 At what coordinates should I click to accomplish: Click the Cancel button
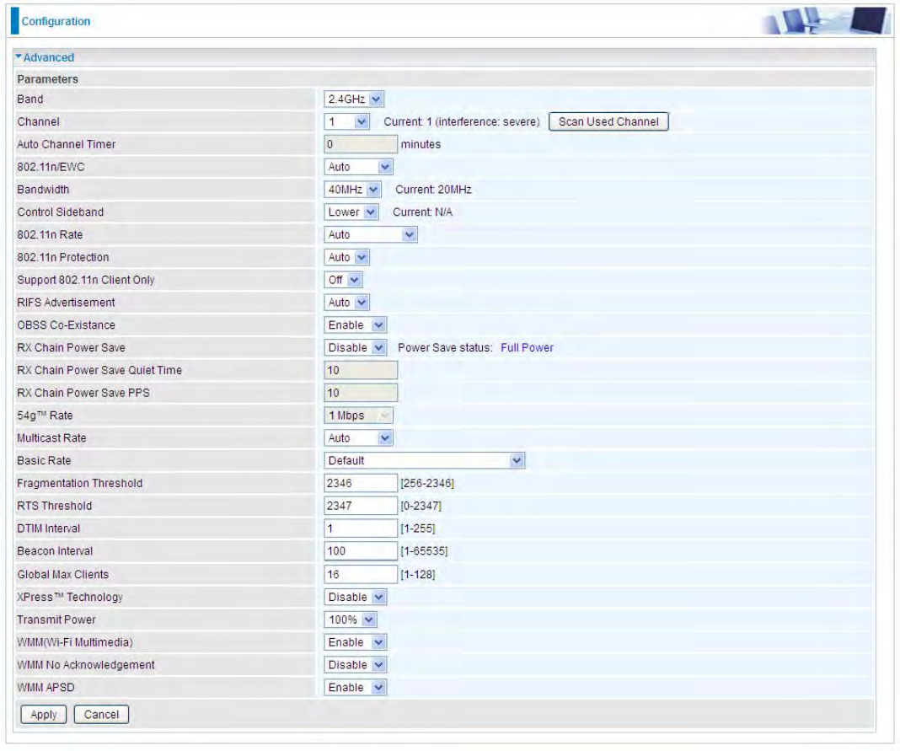[x=102, y=714]
